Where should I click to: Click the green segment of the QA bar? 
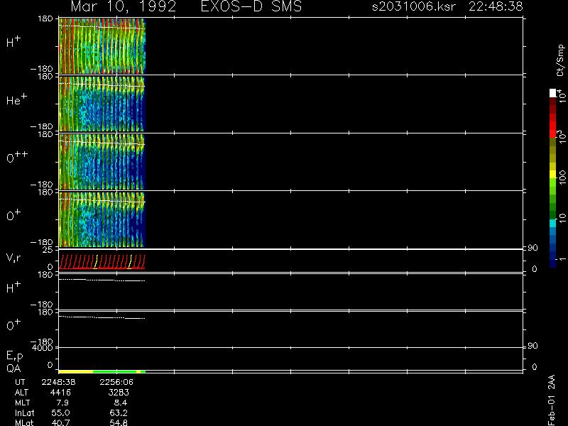(114, 371)
